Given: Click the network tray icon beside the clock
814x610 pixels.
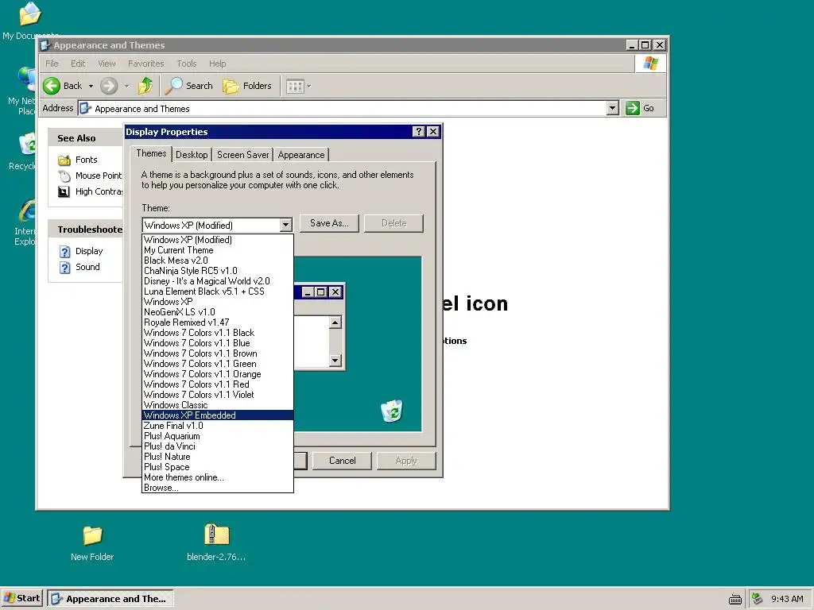Looking at the screenshot, I should tap(758, 599).
